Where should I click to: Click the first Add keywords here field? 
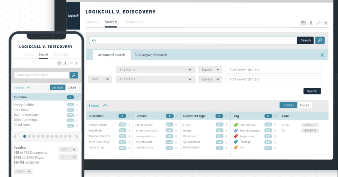click(273, 69)
